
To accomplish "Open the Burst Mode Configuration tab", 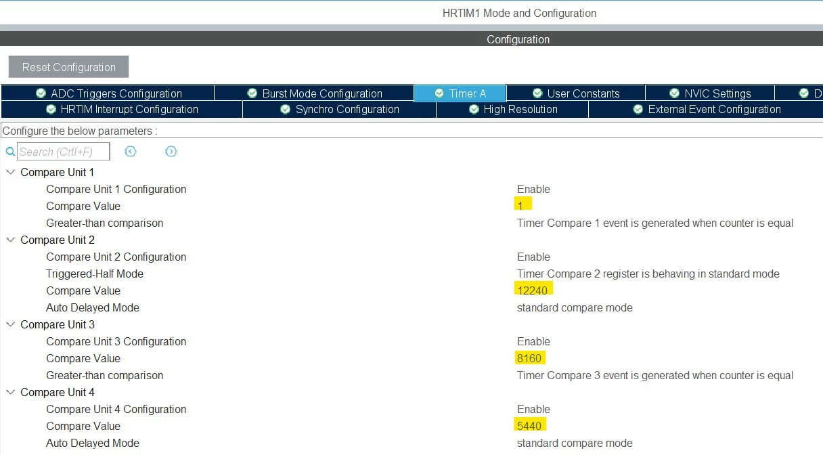I will tap(314, 93).
